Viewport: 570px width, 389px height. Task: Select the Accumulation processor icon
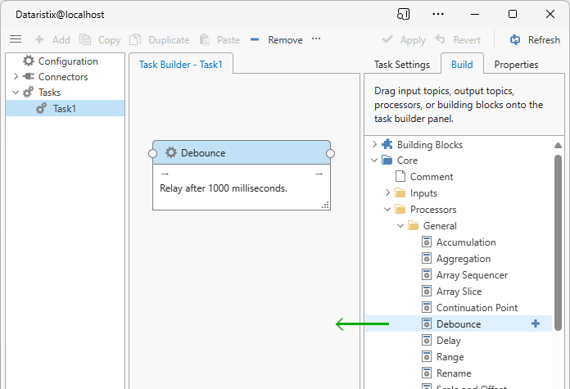[x=427, y=242]
